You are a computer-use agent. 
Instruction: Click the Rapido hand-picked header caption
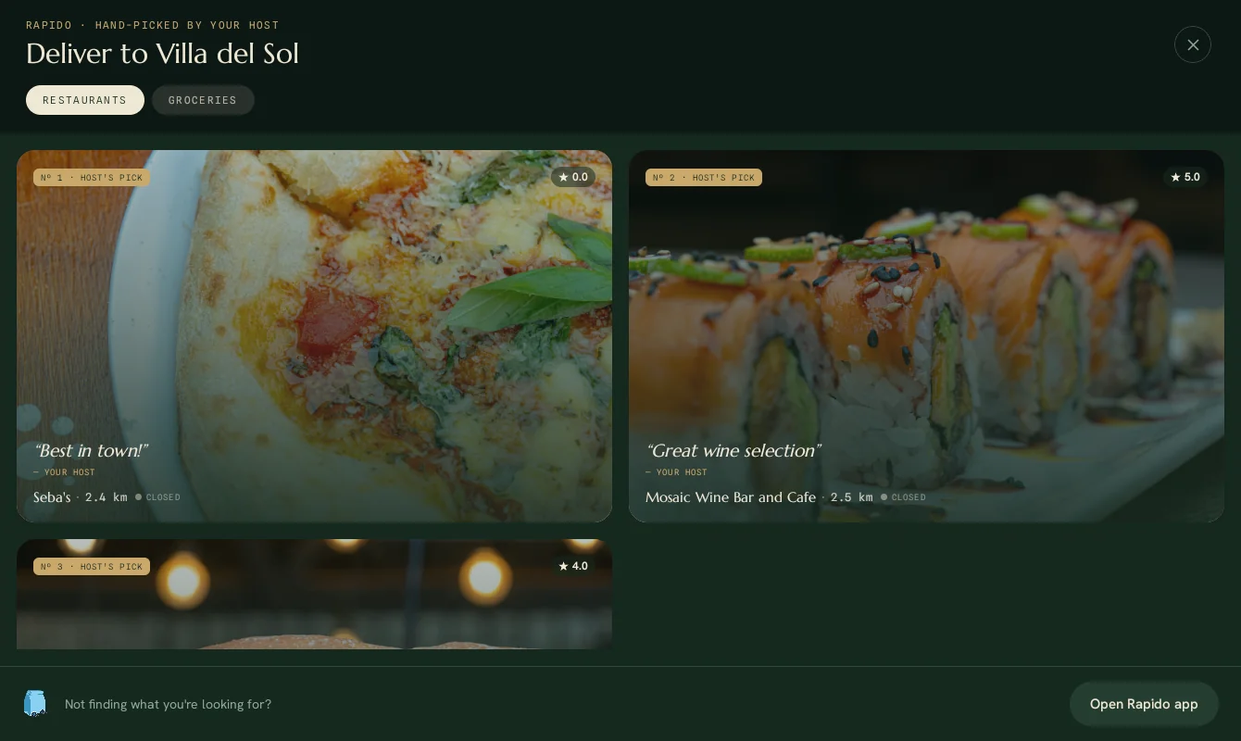click(153, 25)
